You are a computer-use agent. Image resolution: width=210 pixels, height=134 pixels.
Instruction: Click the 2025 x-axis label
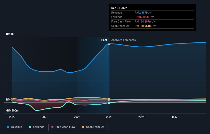174,117
